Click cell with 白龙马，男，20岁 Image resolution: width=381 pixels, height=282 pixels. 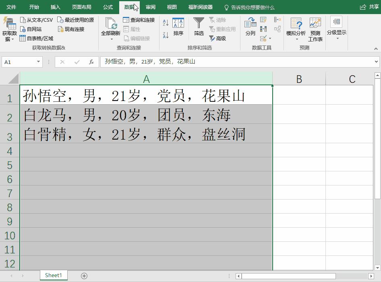click(x=146, y=115)
